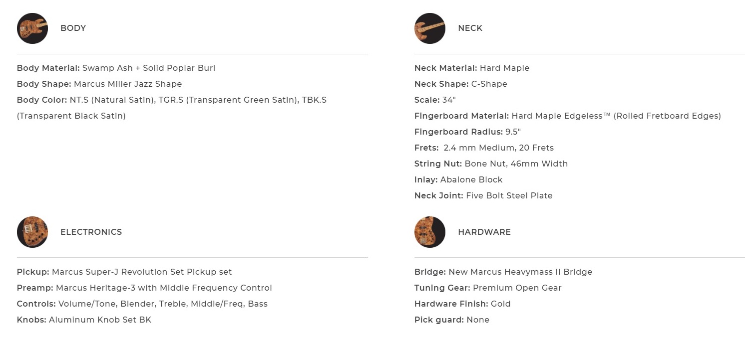Select the NECK section heading
The height and width of the screenshot is (341, 745).
pyautogui.click(x=470, y=28)
